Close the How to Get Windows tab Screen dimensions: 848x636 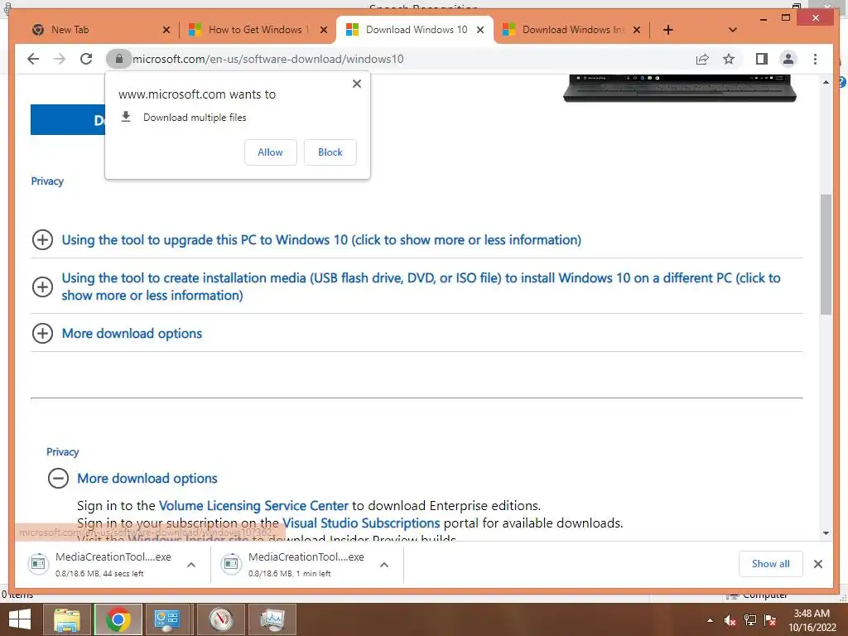324,30
